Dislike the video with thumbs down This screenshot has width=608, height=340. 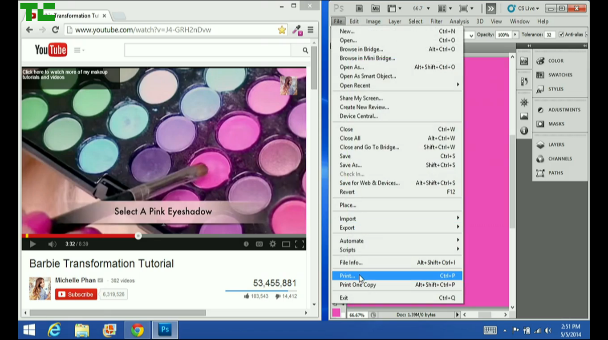(x=278, y=296)
